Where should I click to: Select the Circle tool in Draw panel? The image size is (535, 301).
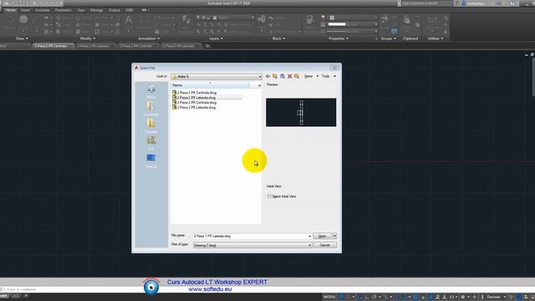pos(23,20)
